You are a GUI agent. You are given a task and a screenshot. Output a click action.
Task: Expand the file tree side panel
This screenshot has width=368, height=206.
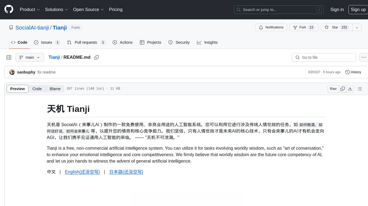click(x=9, y=57)
